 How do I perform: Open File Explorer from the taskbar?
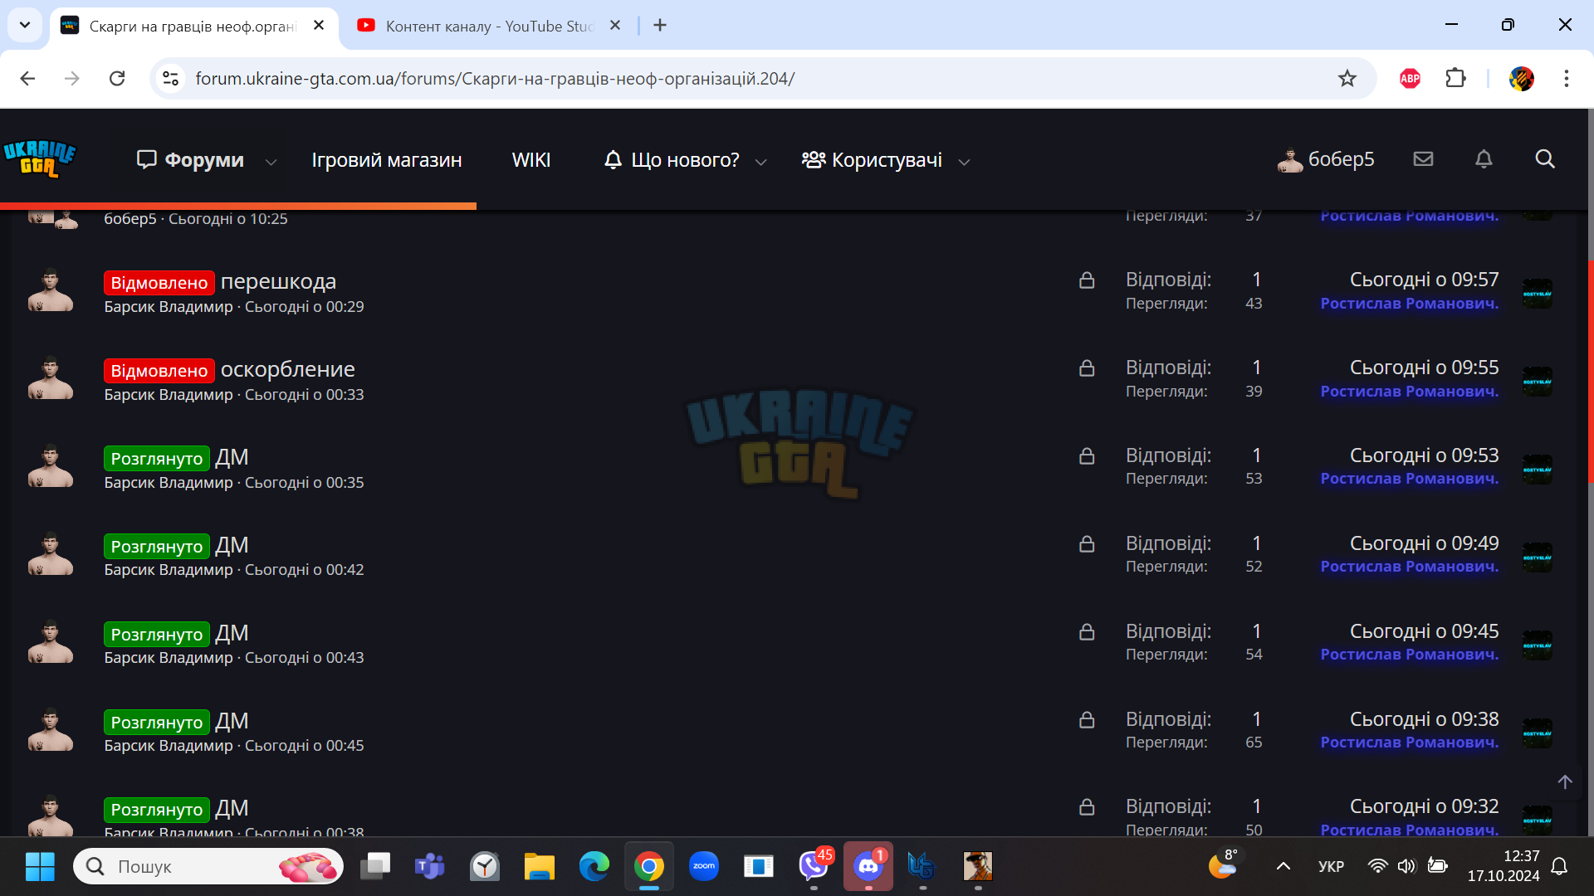(x=540, y=866)
